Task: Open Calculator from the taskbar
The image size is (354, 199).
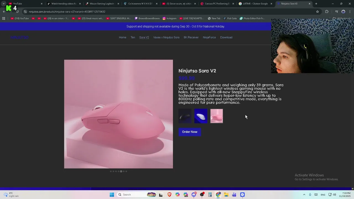Action: tap(210, 195)
